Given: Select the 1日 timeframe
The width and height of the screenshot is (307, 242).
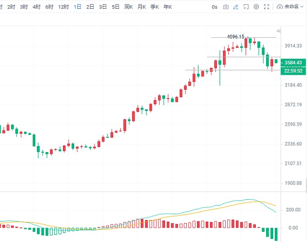Looking at the screenshot, I should click(77, 7).
